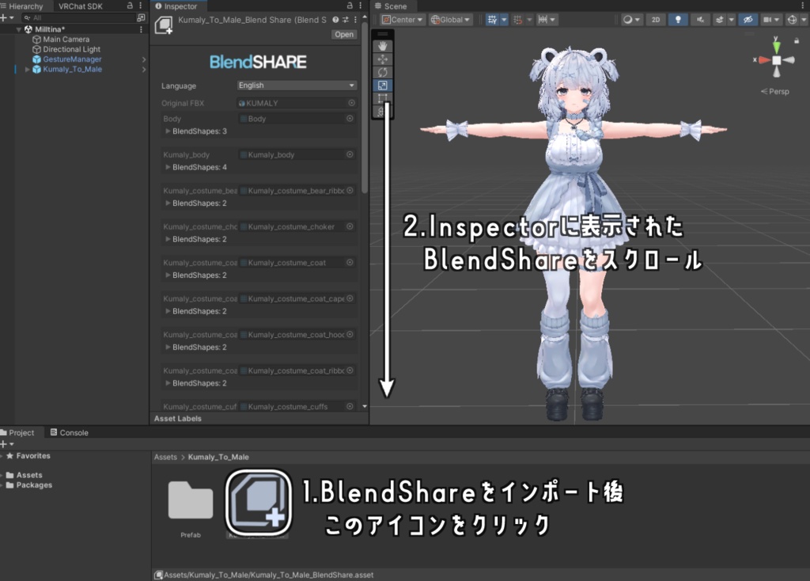810x581 pixels.
Task: Toggle the Inspector panel lock
Action: pos(350,6)
